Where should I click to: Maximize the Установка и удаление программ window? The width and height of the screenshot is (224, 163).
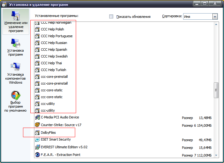[x=205, y=3]
